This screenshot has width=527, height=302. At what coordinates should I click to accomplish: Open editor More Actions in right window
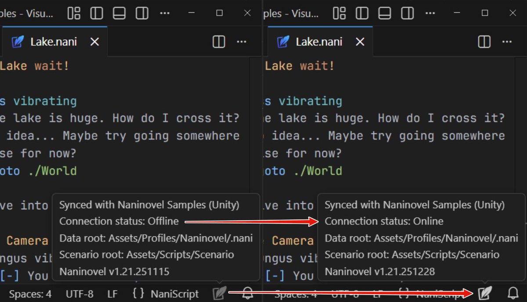(x=507, y=42)
